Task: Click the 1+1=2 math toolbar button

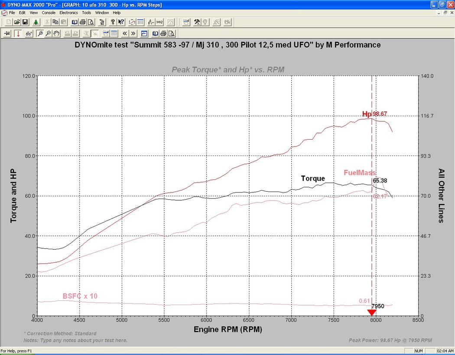Action: [159, 22]
